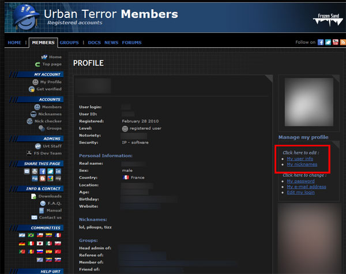Open the DOCS tab
346x274 pixels.
click(94, 43)
